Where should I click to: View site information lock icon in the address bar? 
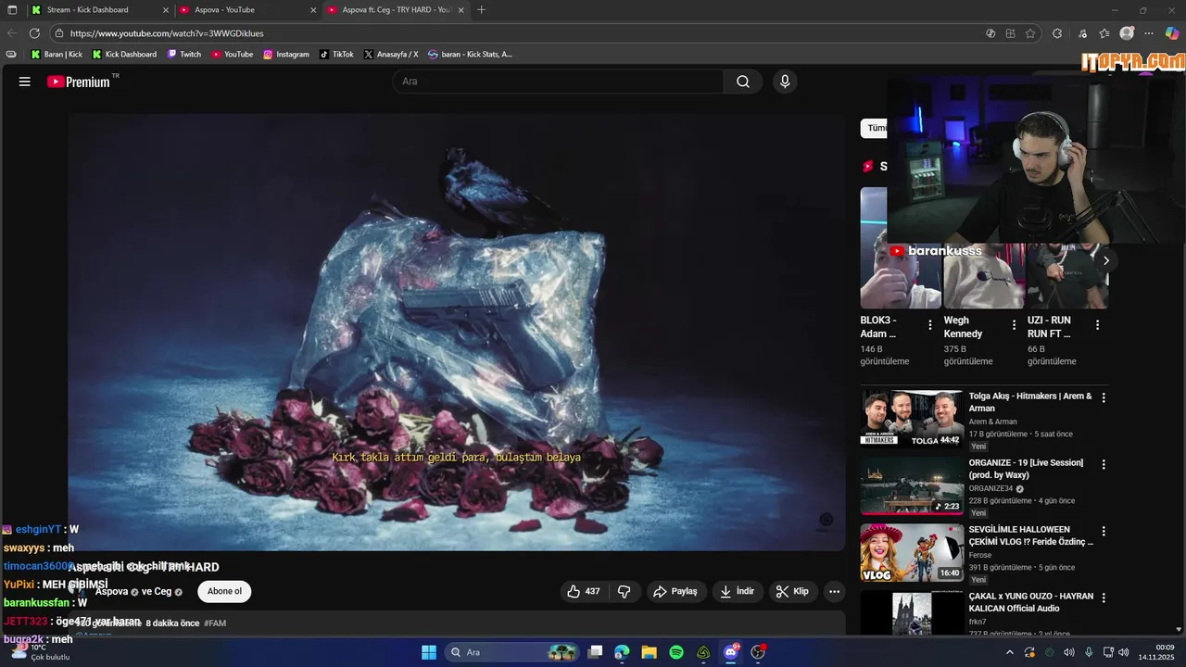click(x=59, y=33)
